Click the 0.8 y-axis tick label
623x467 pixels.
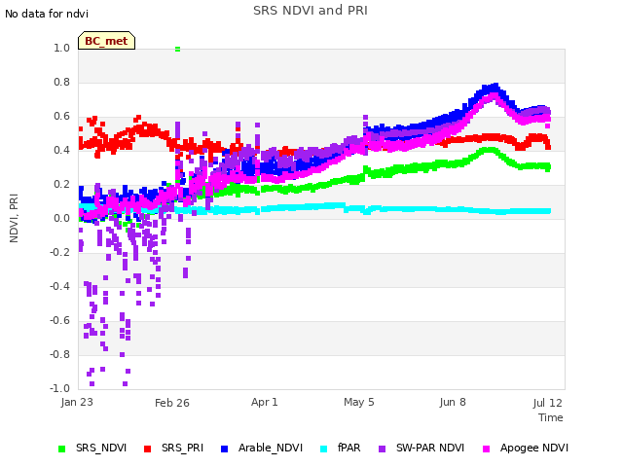tap(62, 82)
